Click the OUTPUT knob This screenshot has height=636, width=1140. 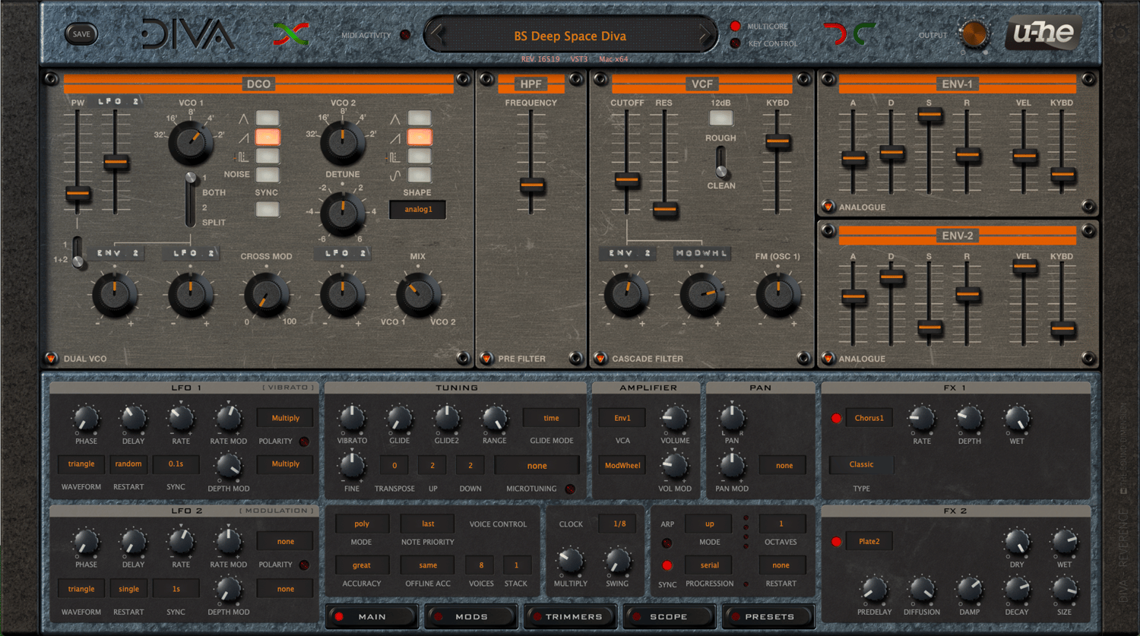974,35
